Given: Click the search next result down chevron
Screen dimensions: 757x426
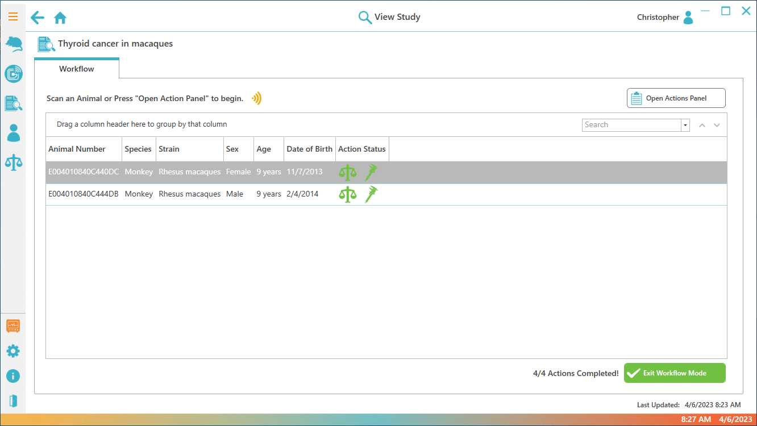Looking at the screenshot, I should 717,126.
